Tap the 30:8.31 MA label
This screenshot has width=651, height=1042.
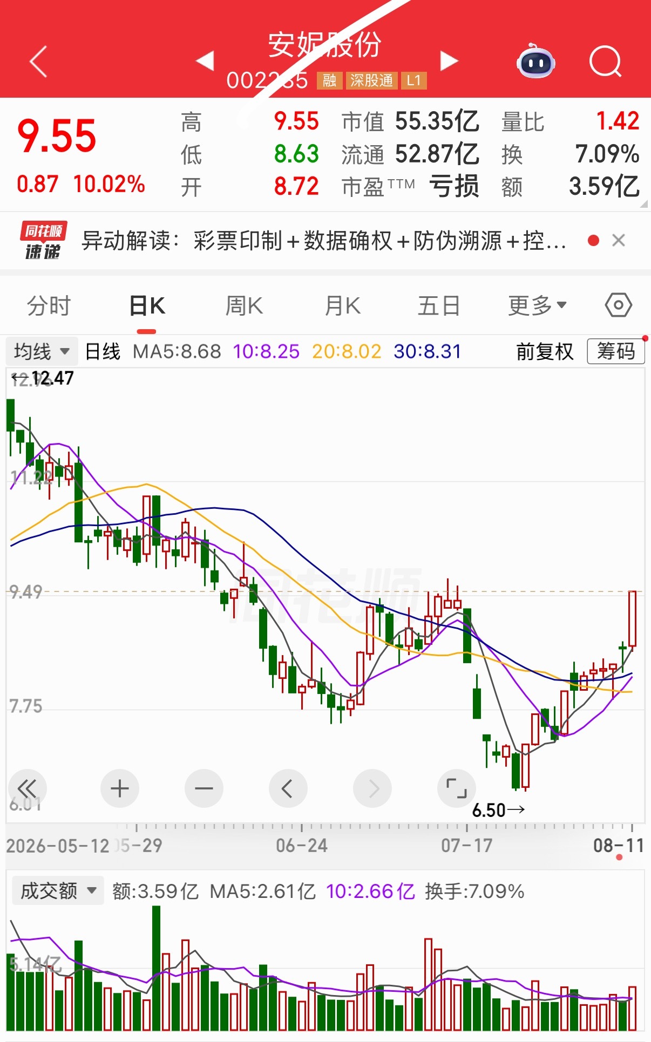[x=428, y=352]
